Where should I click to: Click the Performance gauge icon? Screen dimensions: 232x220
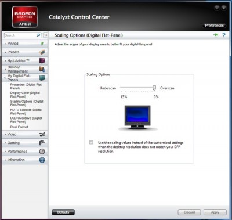pyautogui.click(x=42, y=152)
